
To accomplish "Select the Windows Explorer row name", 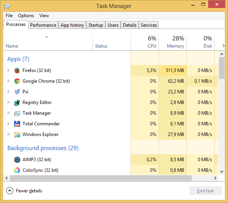I will point(40,134).
